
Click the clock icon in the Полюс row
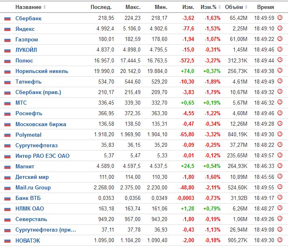[x=280, y=60]
